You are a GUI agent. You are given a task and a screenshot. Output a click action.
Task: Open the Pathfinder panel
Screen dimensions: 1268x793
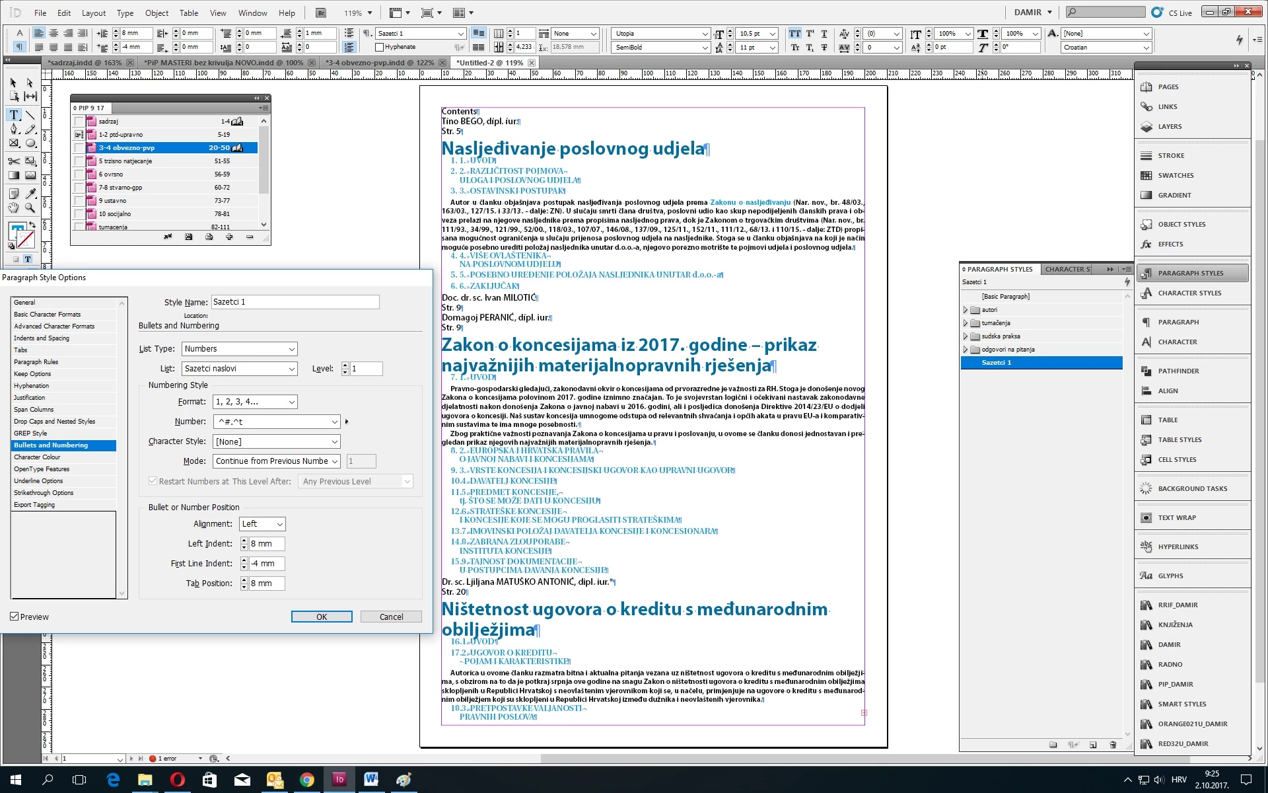point(1178,371)
